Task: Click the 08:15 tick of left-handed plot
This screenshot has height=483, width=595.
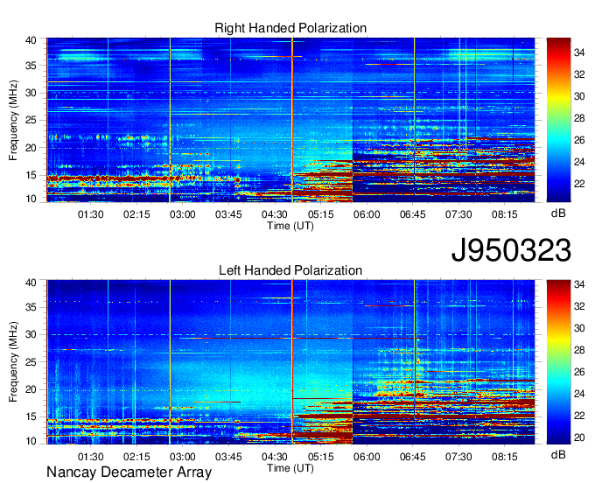Action: (505, 457)
